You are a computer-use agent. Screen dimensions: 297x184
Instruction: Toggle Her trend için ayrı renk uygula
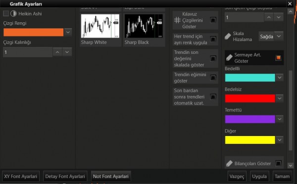[213, 39]
